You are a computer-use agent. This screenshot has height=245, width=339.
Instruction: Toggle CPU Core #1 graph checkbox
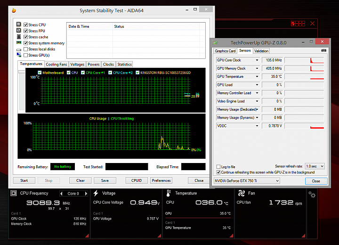pyautogui.click(x=83, y=73)
